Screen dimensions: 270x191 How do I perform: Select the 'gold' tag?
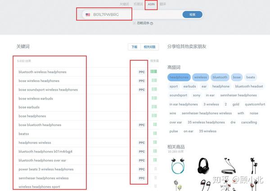pyautogui.click(x=236, y=105)
